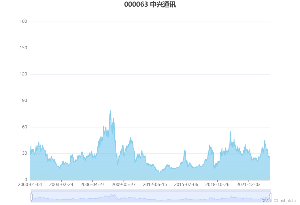Click the y-axis label 90

pyautogui.click(x=24, y=100)
